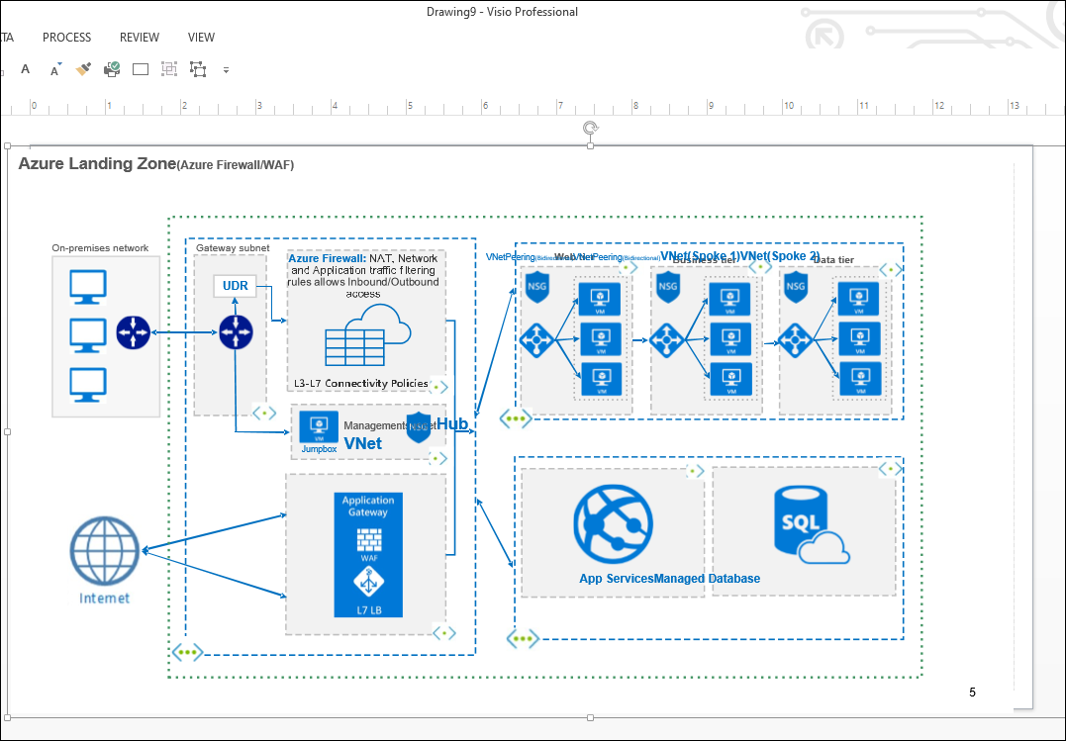Open the PROCESS ribbon tab
Viewport: 1066px width, 741px height.
(66, 38)
